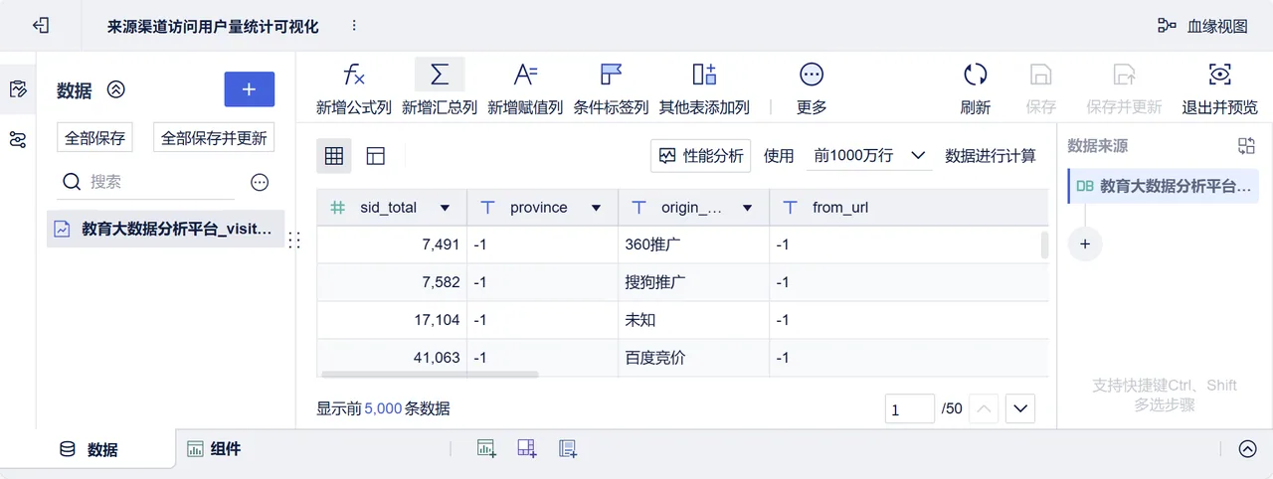The image size is (1273, 479).
Task: Click the table's horizontal scrollbar
Action: click(x=430, y=375)
